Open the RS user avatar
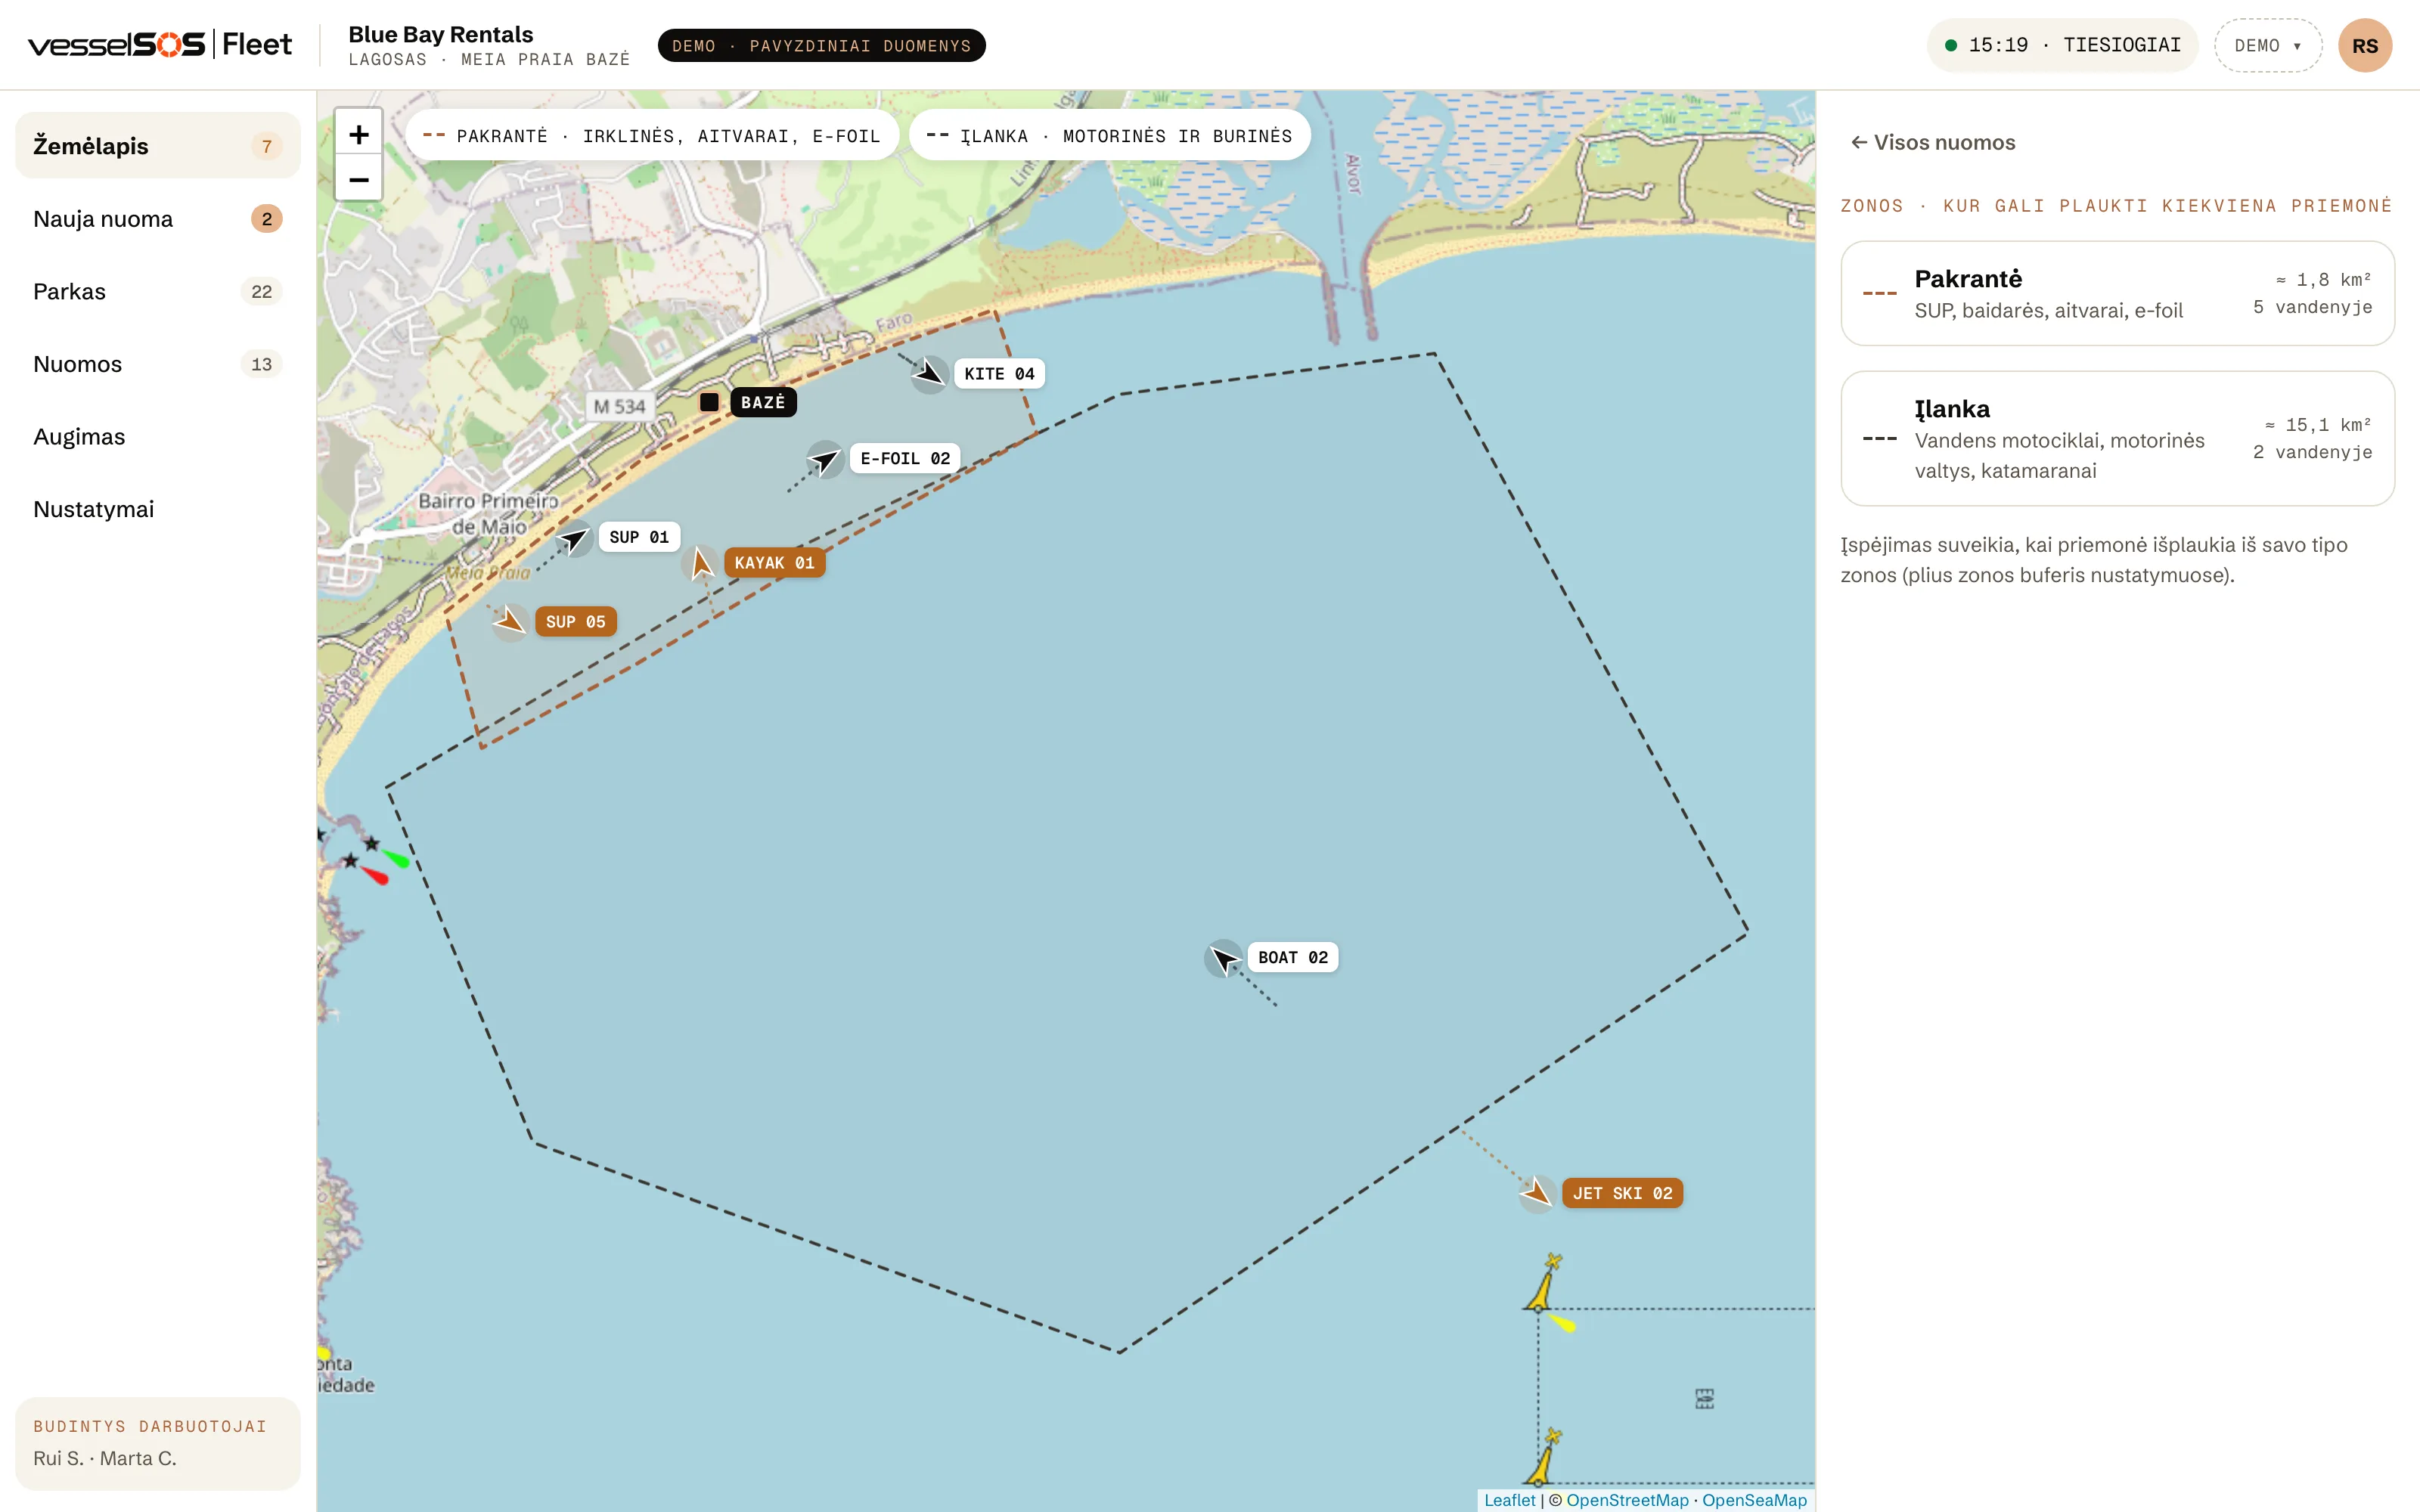Screen dimensions: 2420x1512 click(x=2365, y=46)
